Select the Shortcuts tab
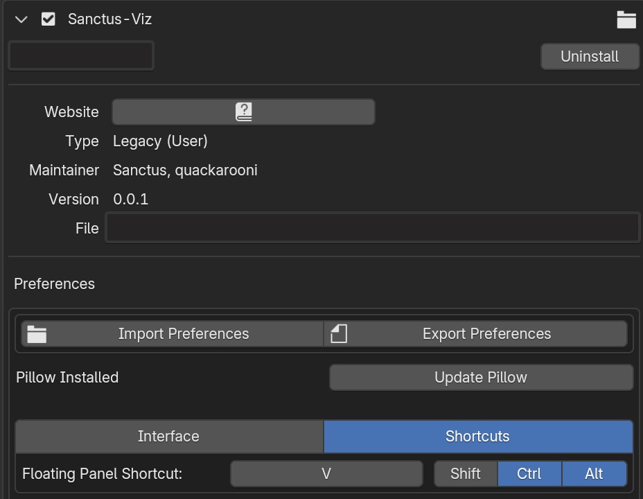Viewport: 643px width, 499px height. (x=477, y=437)
